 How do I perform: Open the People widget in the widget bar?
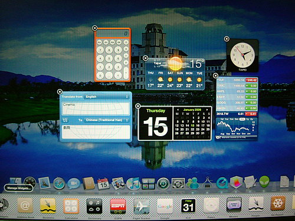256,204
